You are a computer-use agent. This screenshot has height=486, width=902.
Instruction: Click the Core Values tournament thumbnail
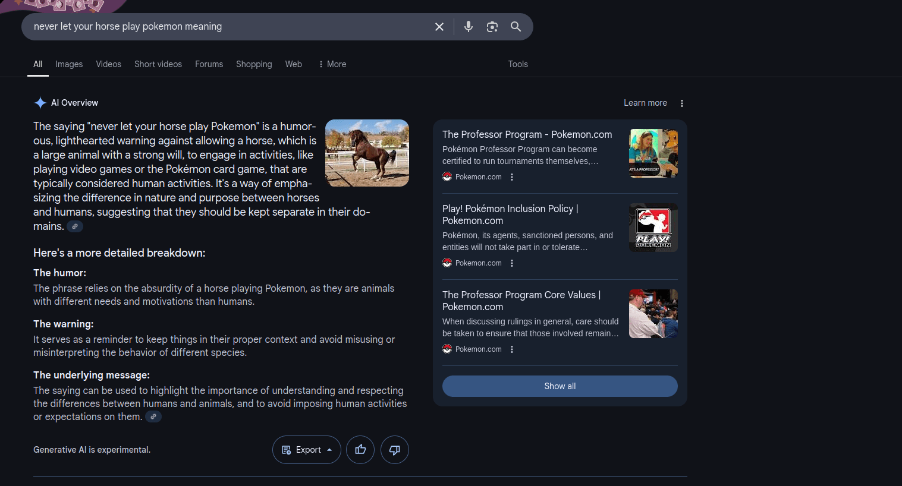click(653, 314)
